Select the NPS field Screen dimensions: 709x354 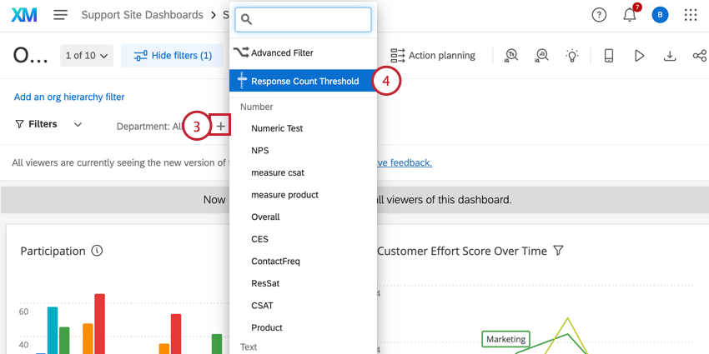[260, 151]
